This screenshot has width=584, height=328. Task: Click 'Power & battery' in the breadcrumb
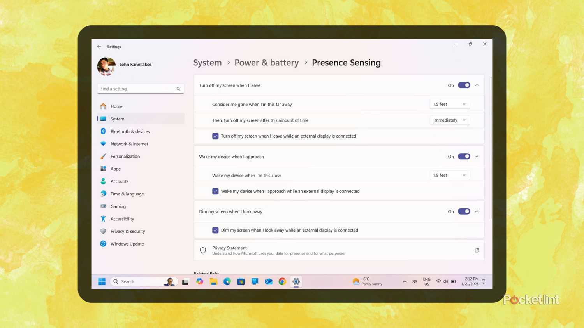click(266, 63)
